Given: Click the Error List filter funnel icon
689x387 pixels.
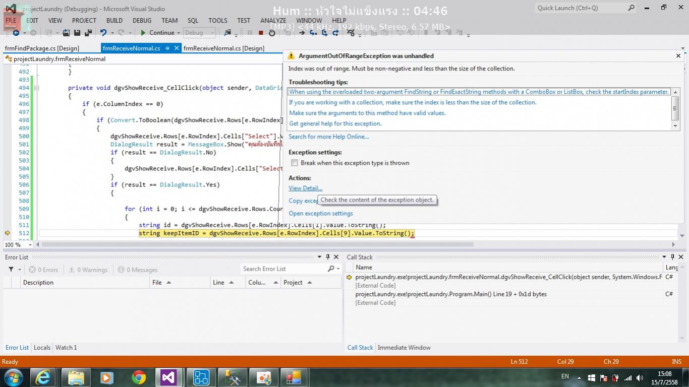Looking at the screenshot, I should pos(11,270).
